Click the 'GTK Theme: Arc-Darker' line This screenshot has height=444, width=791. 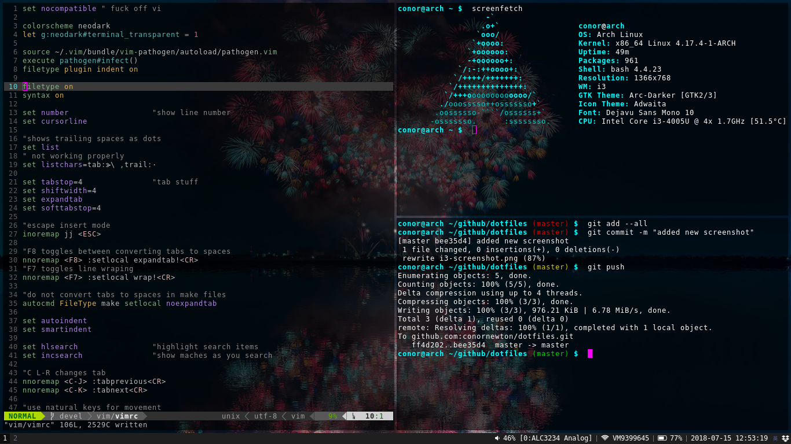pos(647,95)
